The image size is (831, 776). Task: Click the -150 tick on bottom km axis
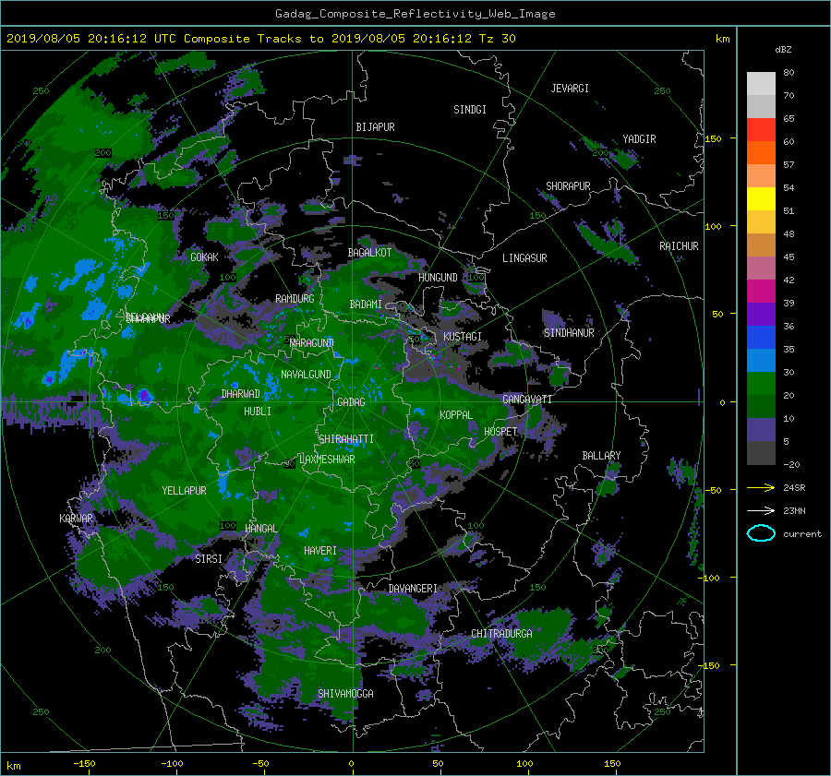point(84,764)
